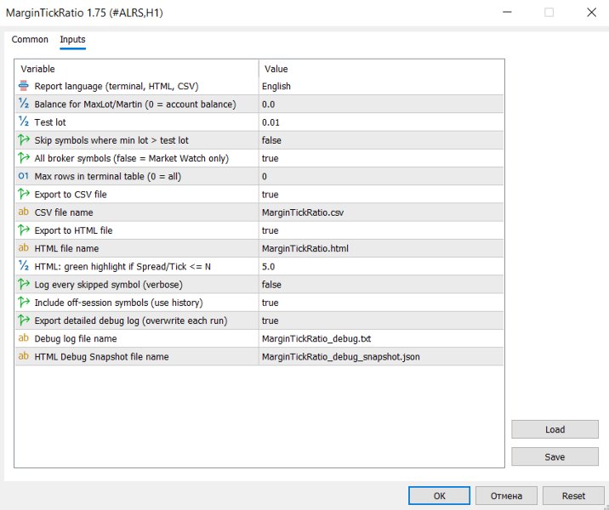
Task: Select 'Skip symbols where min lot > test lot' label
Action: [x=111, y=140]
